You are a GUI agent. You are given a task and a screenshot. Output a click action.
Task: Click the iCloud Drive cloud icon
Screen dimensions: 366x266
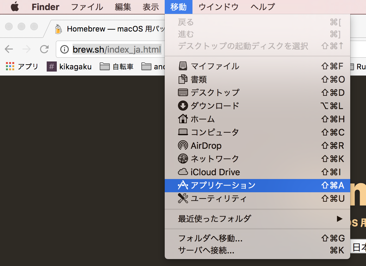point(183,172)
